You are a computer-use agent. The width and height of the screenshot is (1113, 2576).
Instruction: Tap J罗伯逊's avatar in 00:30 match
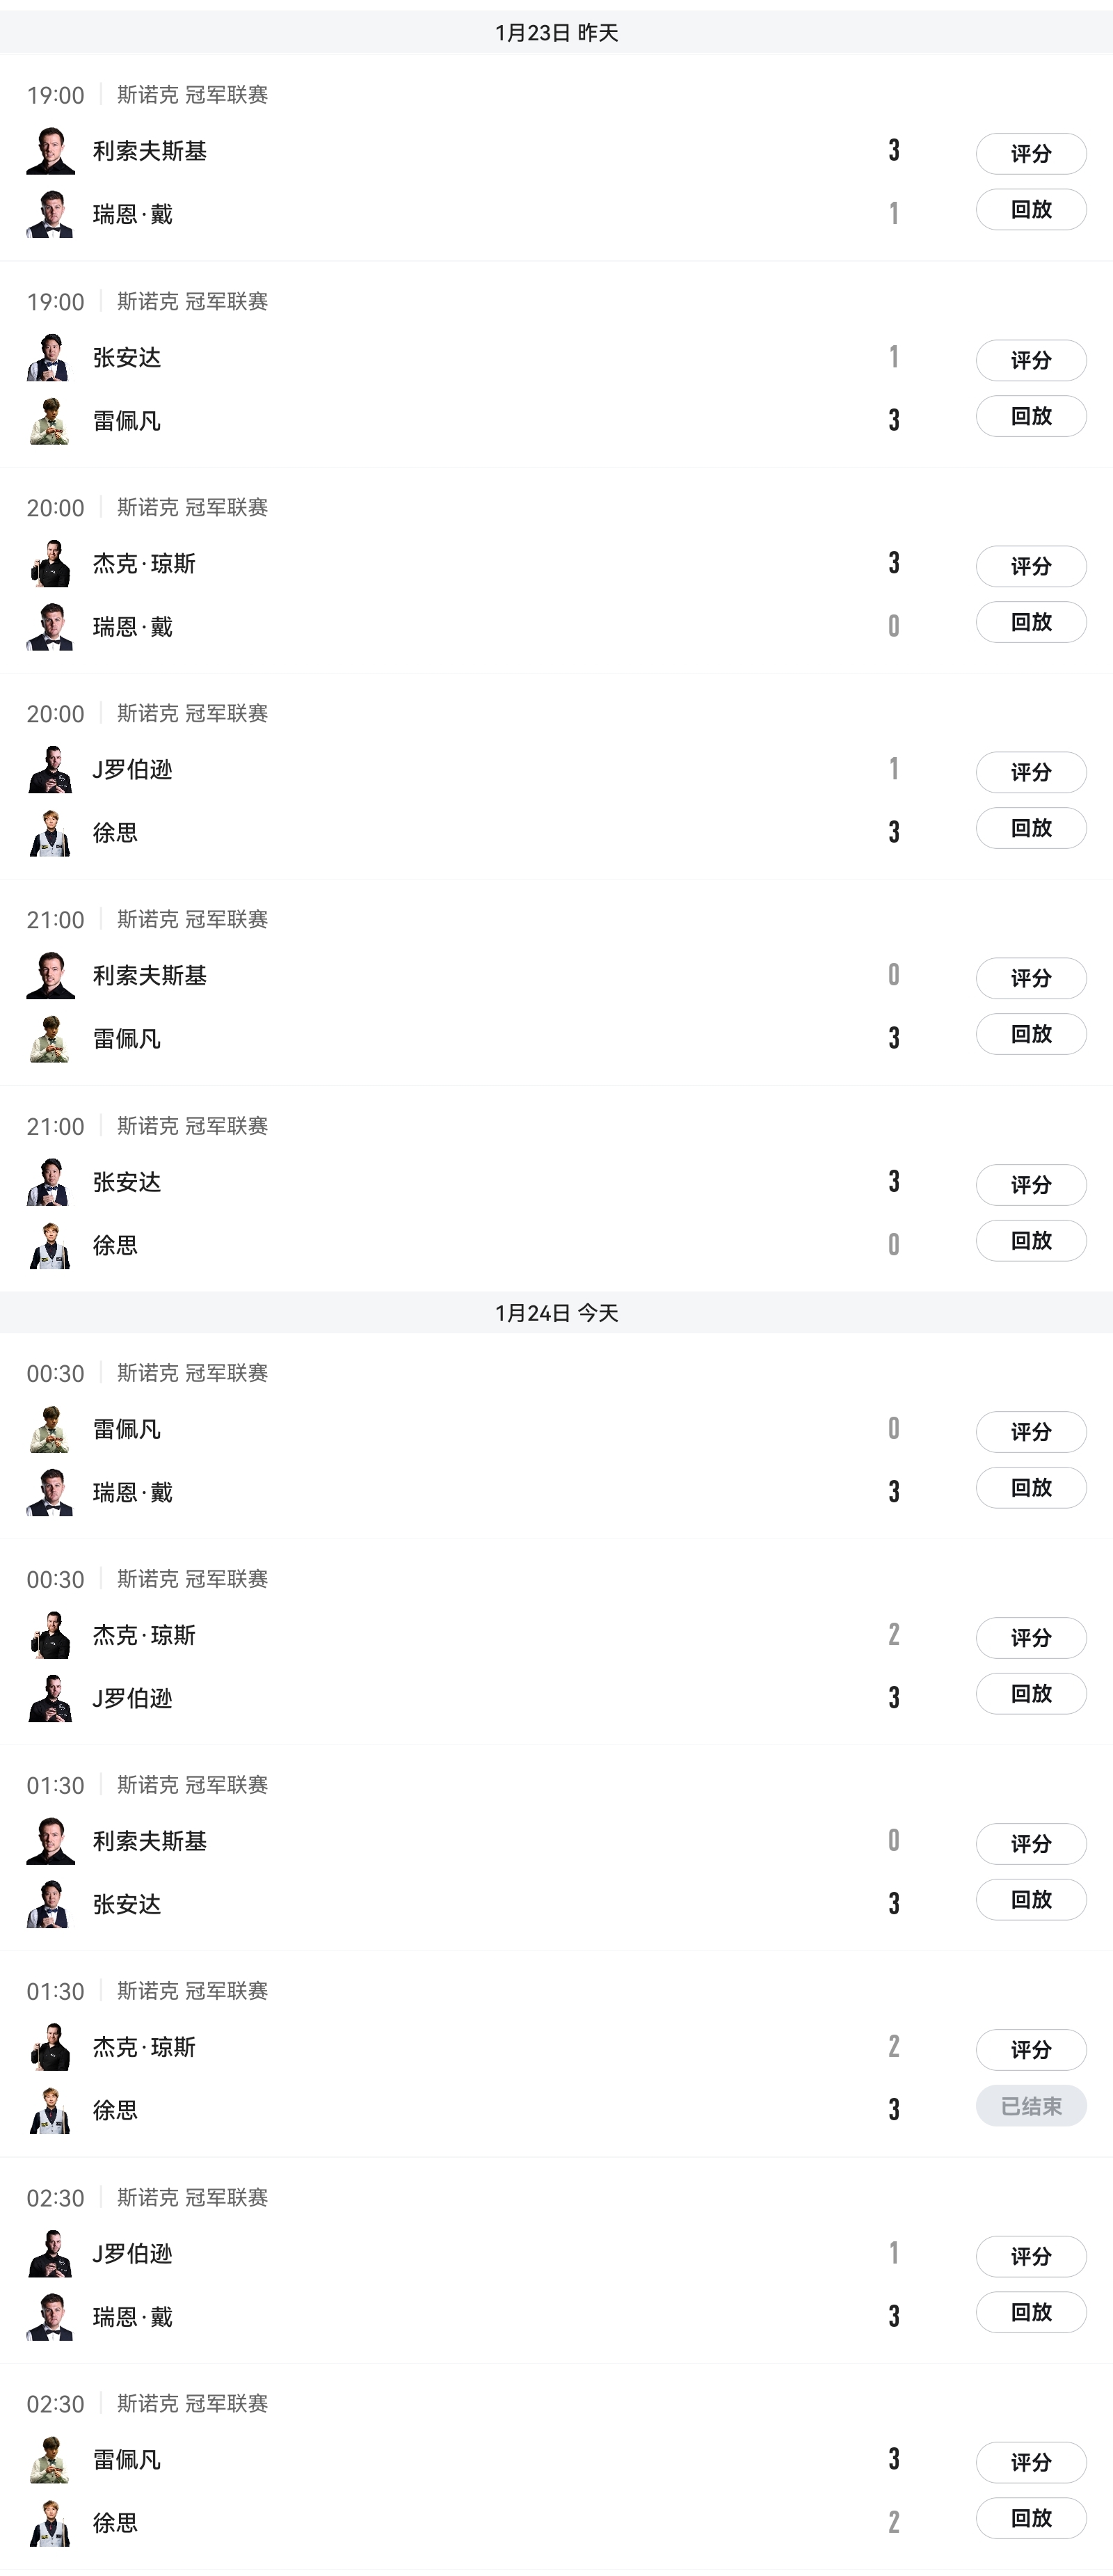pyautogui.click(x=50, y=1698)
